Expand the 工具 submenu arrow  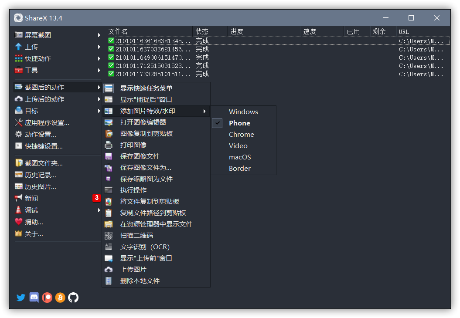tap(99, 70)
